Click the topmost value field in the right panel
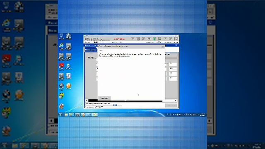This screenshot has height=149, width=265. pos(173,64)
